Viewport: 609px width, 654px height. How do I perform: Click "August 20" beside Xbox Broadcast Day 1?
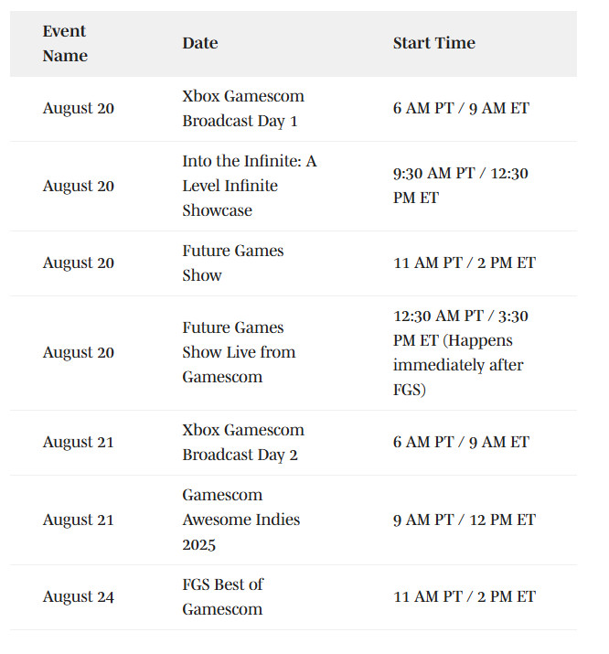[78, 108]
